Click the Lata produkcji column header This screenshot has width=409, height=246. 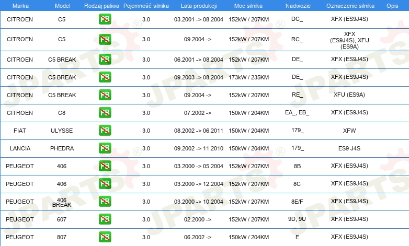[199, 6]
